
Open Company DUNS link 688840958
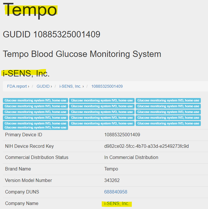coord(116,192)
